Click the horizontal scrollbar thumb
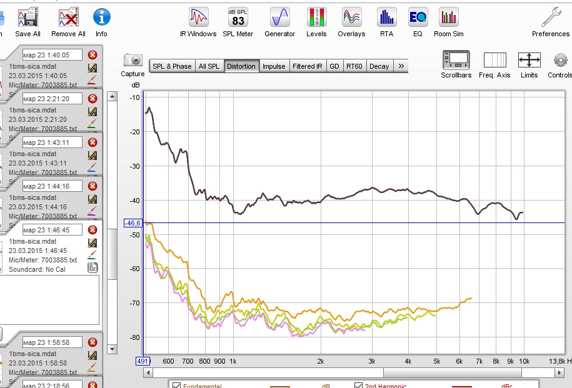The width and height of the screenshot is (572, 388). 453,372
